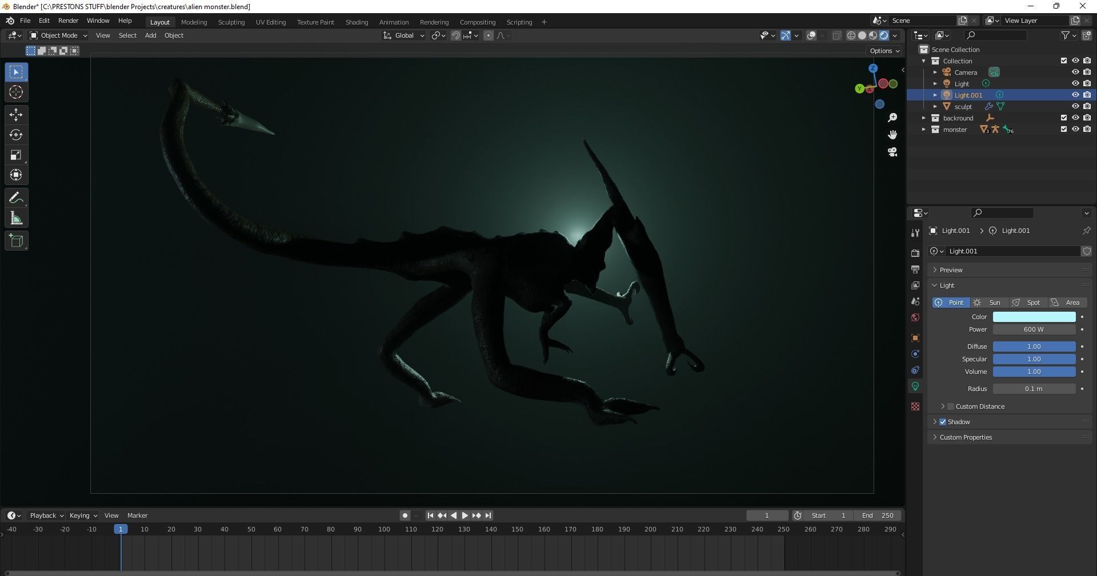1097x576 pixels.
Task: Activate the Scale tool
Action: 16,155
